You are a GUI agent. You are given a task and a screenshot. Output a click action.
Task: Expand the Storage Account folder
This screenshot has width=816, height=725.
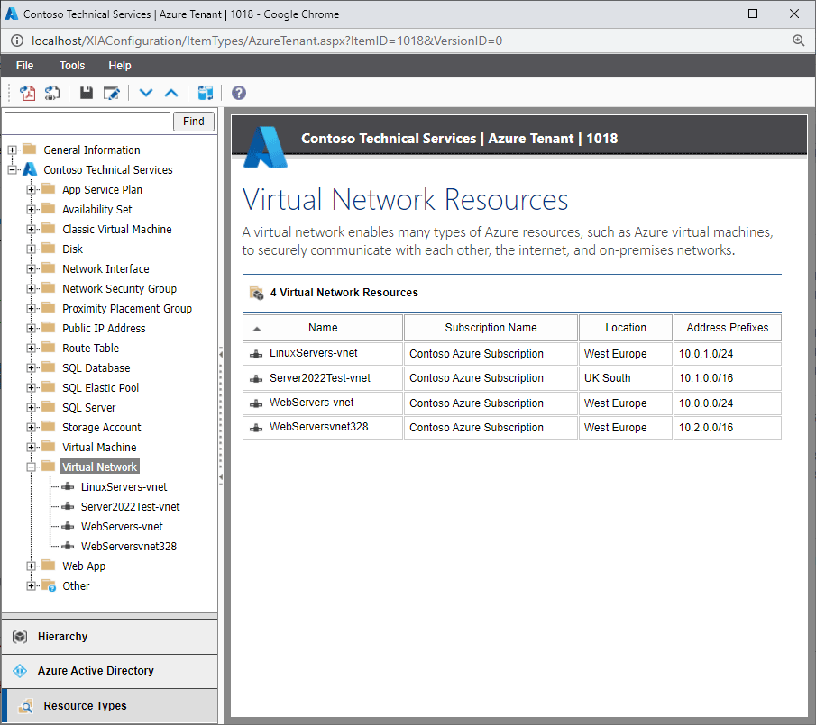tap(32, 427)
